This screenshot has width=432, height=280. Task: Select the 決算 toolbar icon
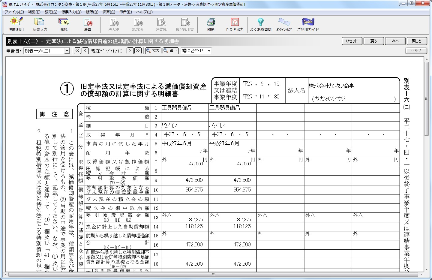coord(87,24)
